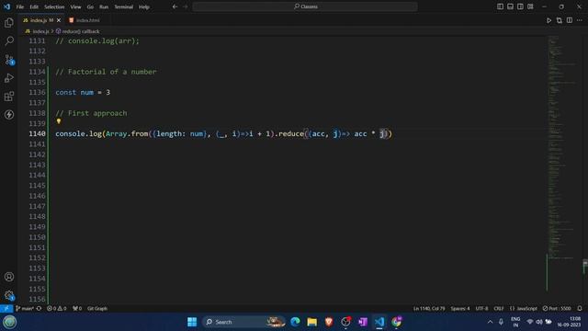Toggle the bottom panel layout icon
The width and height of the screenshot is (588, 331).
tap(510, 6)
